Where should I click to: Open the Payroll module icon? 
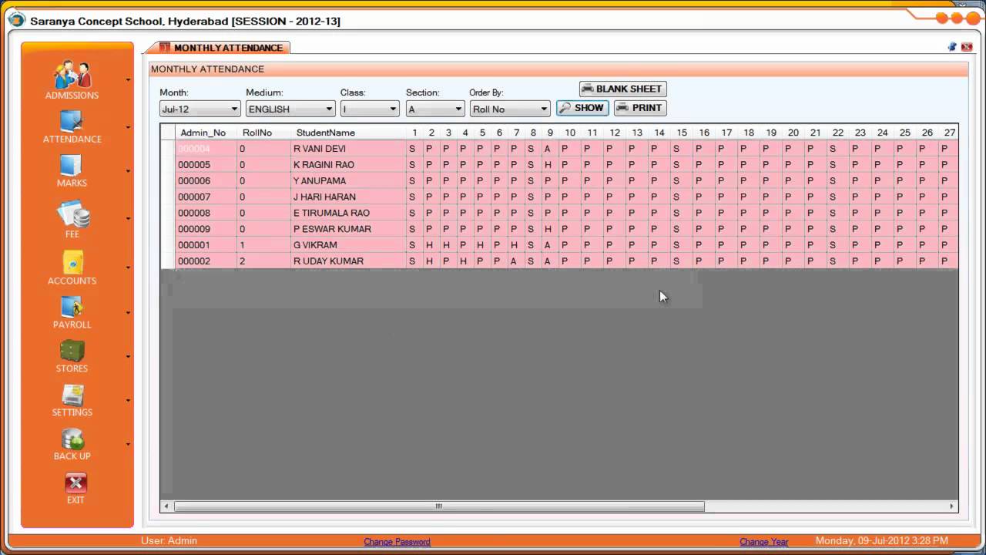72,306
